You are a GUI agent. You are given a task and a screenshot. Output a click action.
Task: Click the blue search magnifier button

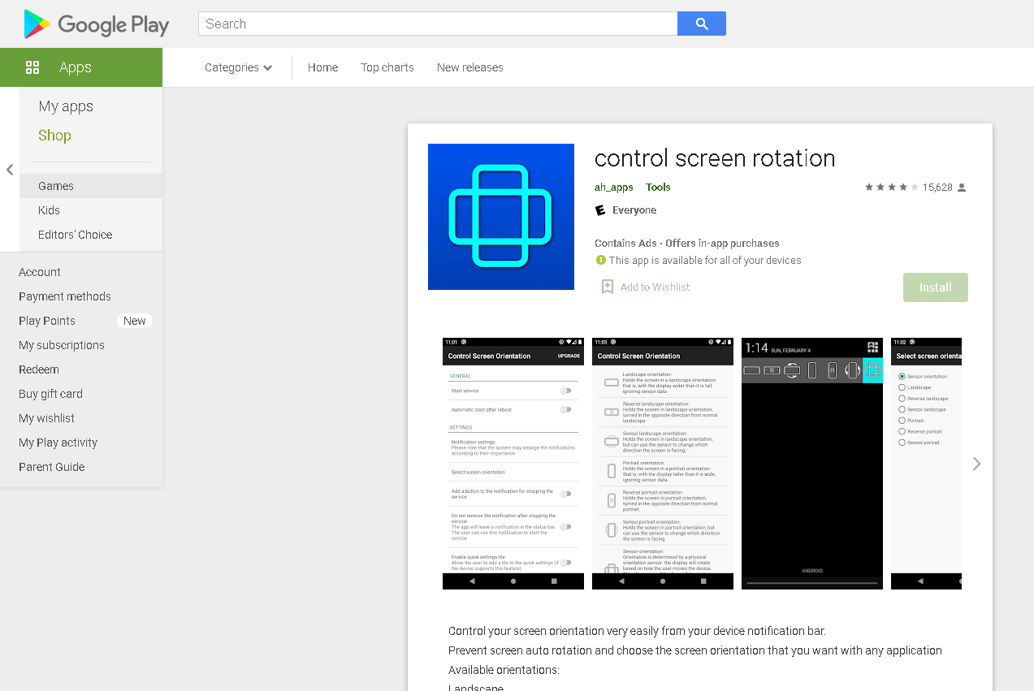tap(702, 24)
